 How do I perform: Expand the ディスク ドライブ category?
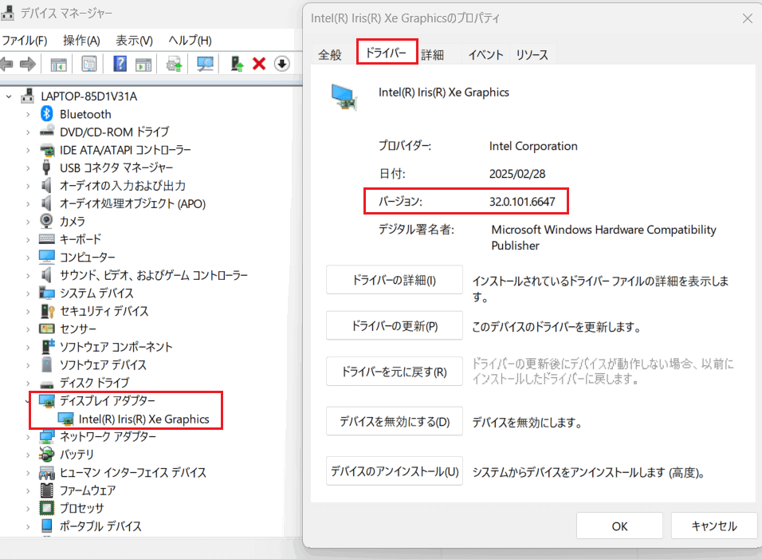[x=28, y=383]
